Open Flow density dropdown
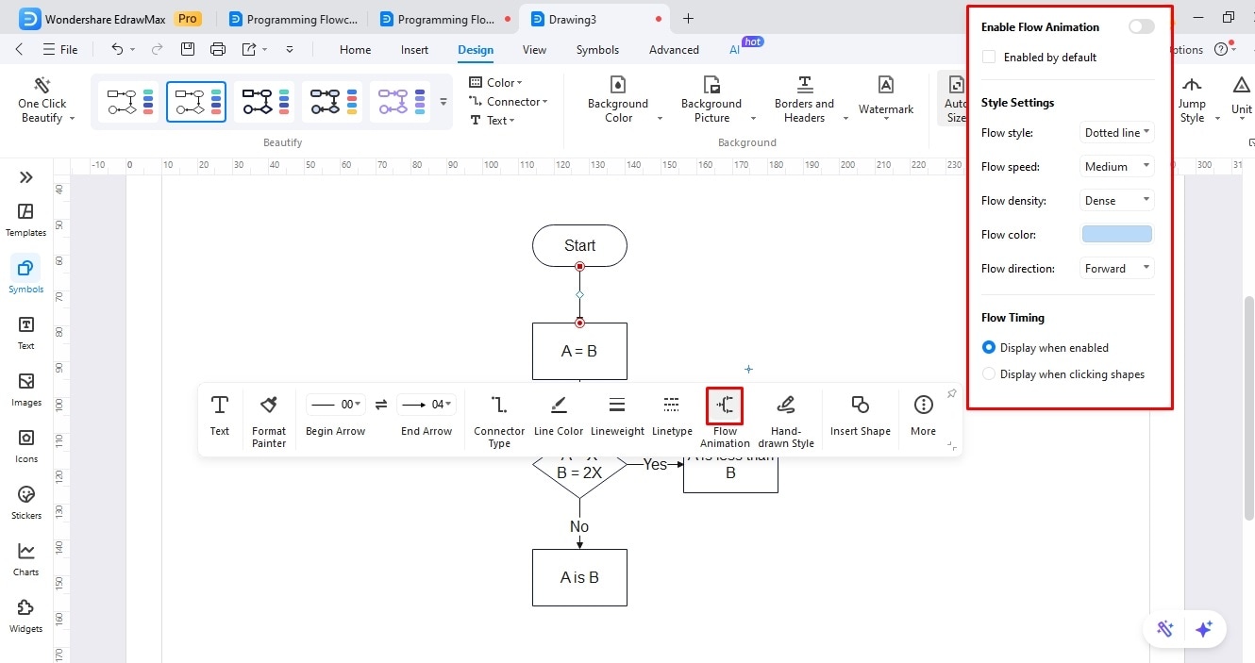 click(1117, 201)
